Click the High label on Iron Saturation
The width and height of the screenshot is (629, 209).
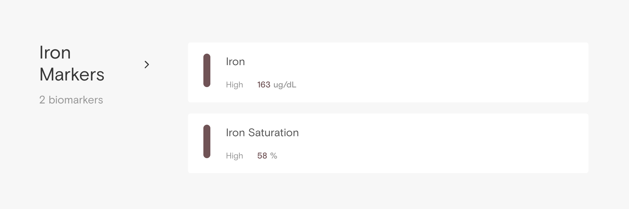(x=234, y=156)
